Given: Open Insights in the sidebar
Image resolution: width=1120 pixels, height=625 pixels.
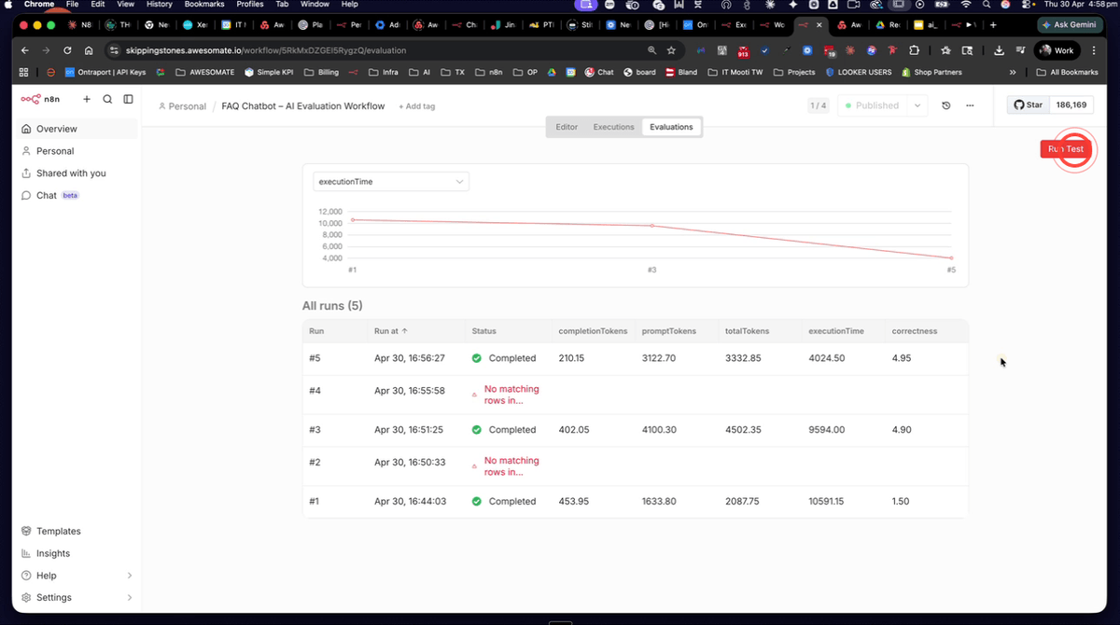Looking at the screenshot, I should pyautogui.click(x=78, y=553).
